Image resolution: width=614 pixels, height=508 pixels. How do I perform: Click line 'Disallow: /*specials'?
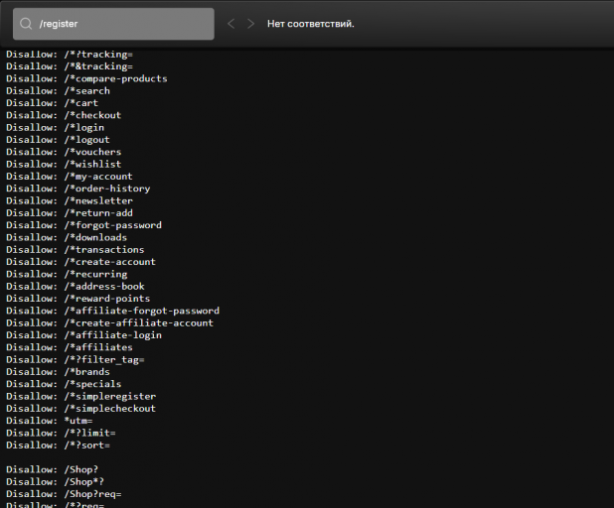pyautogui.click(x=64, y=384)
